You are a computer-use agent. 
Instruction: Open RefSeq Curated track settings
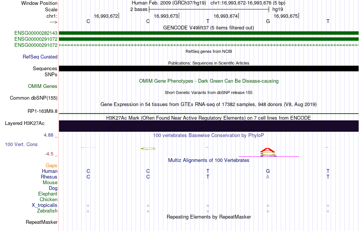pyautogui.click(x=40, y=57)
